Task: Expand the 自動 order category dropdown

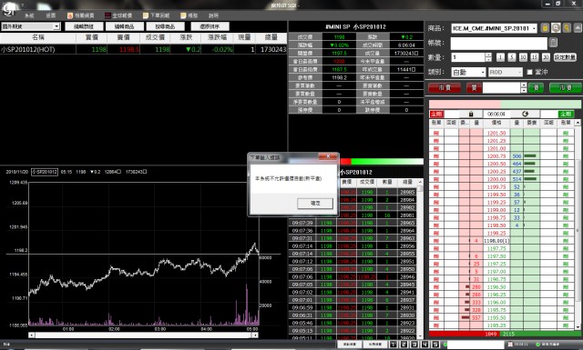Action: [468, 72]
